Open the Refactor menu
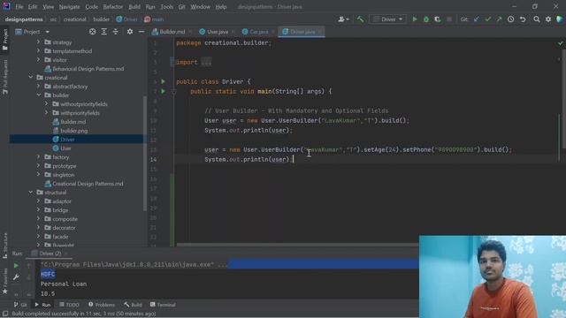 113,7
